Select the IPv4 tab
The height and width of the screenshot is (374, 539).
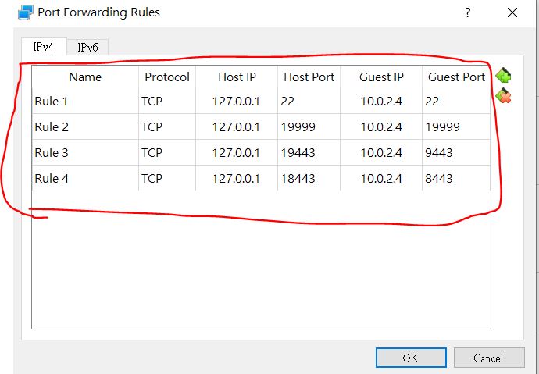pos(43,47)
